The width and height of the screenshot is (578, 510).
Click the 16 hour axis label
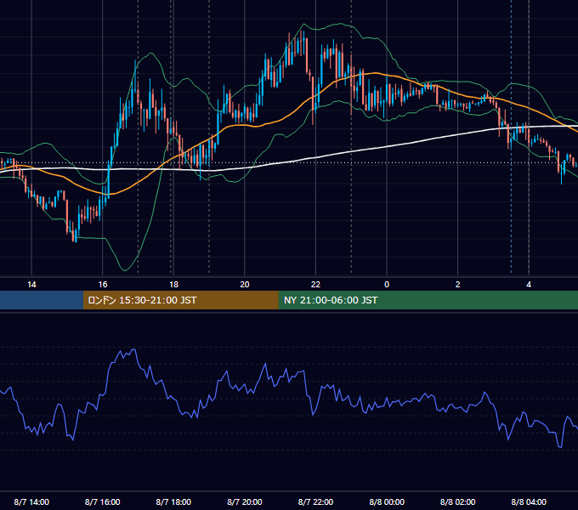103,285
